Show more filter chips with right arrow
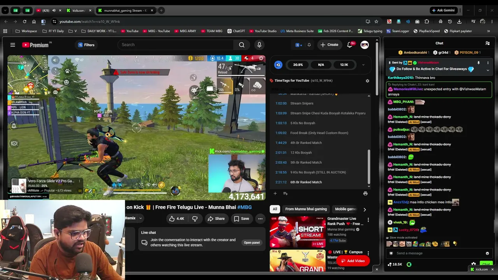 365,209
